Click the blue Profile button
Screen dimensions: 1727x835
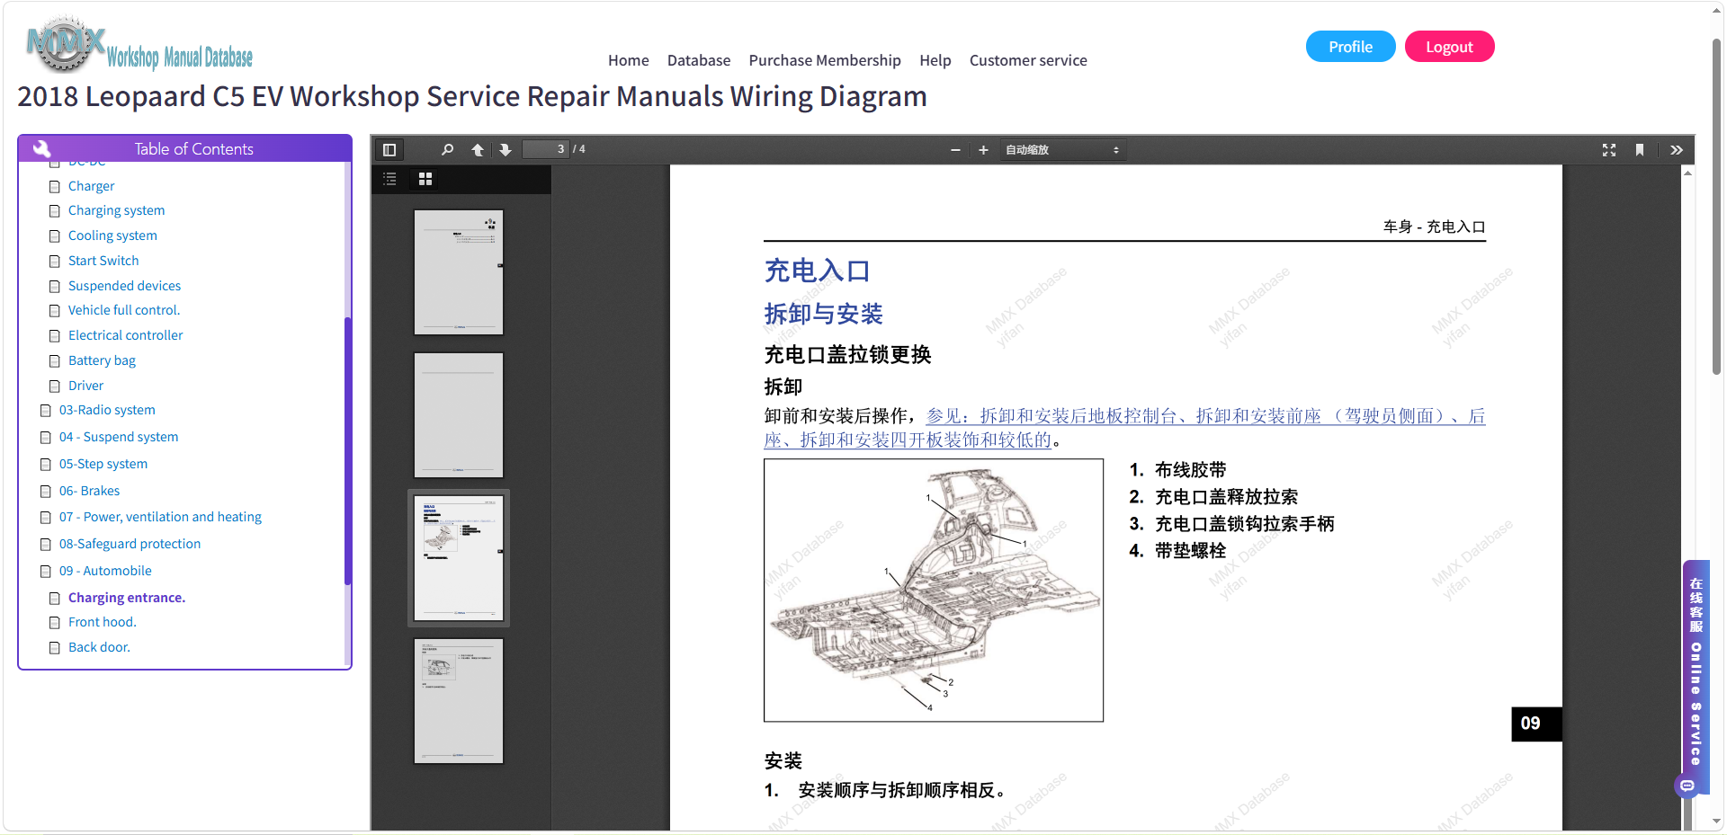tap(1350, 47)
